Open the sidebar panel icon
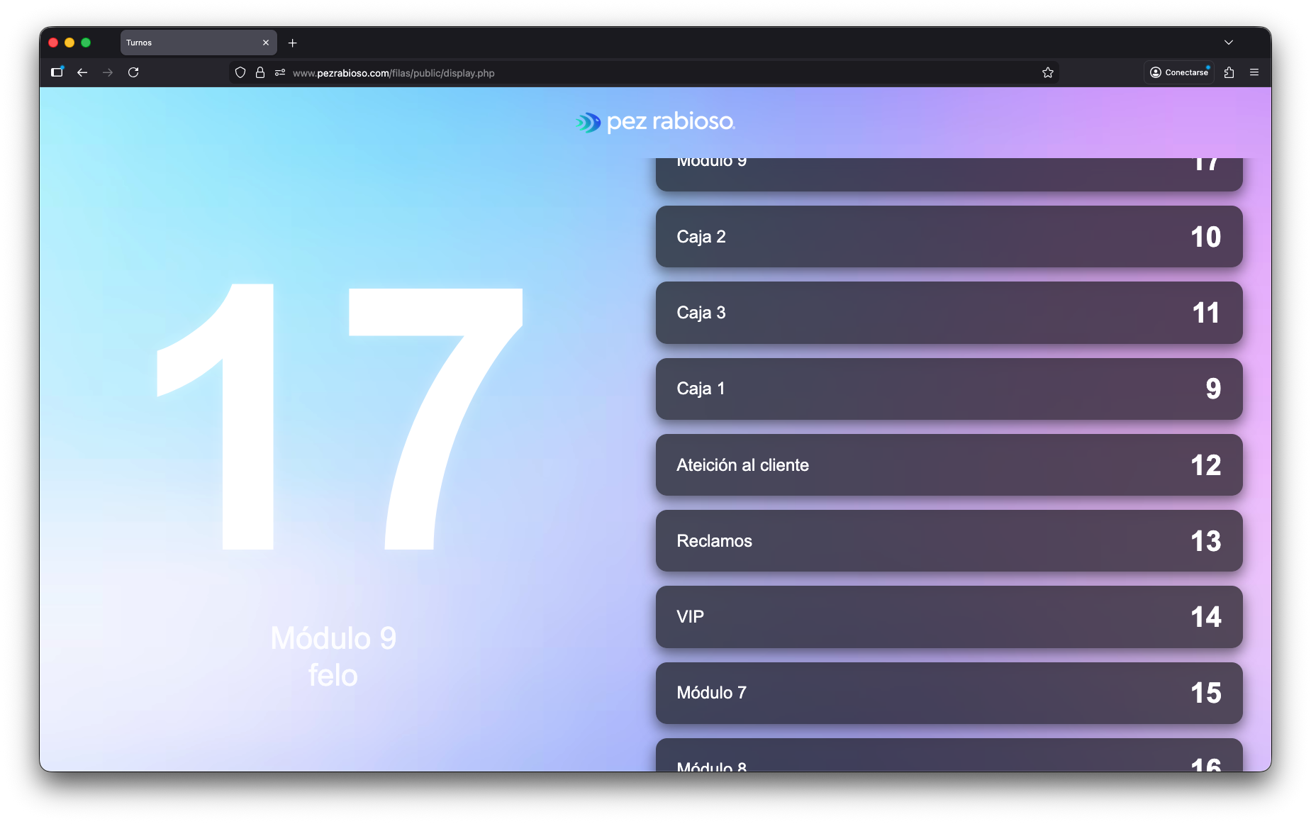This screenshot has height=824, width=1311. click(57, 72)
